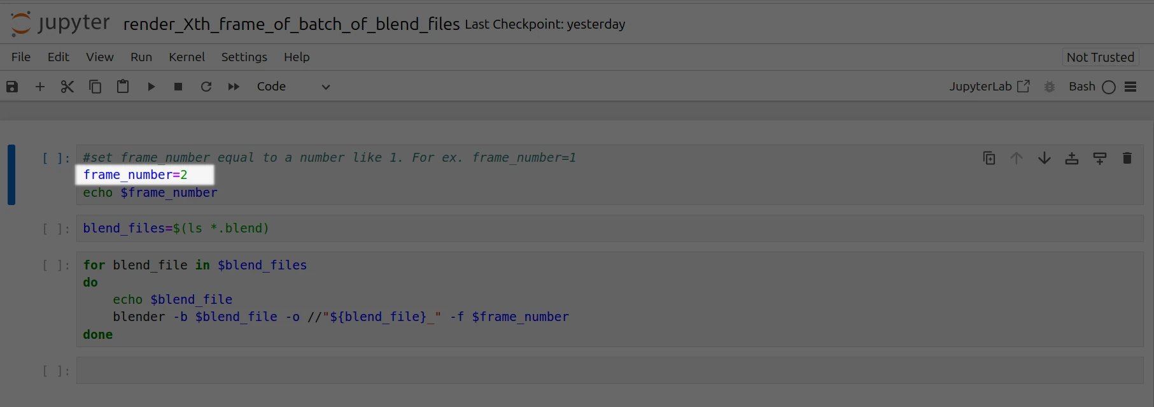Insert a cell above the active cell
Image resolution: width=1154 pixels, height=407 pixels.
(1072, 158)
